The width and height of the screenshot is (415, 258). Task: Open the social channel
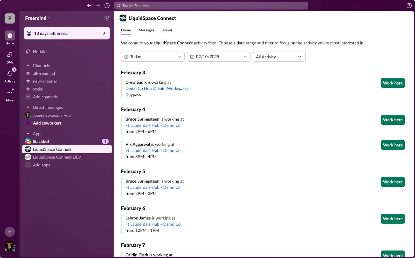[67, 89]
